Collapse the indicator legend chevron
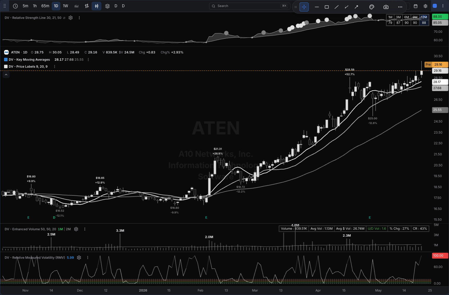This screenshot has width=449, height=295. 6,75
